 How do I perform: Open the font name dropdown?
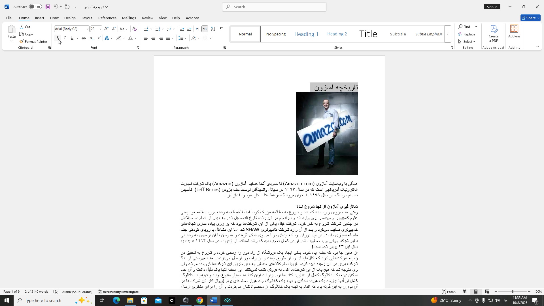point(88,29)
